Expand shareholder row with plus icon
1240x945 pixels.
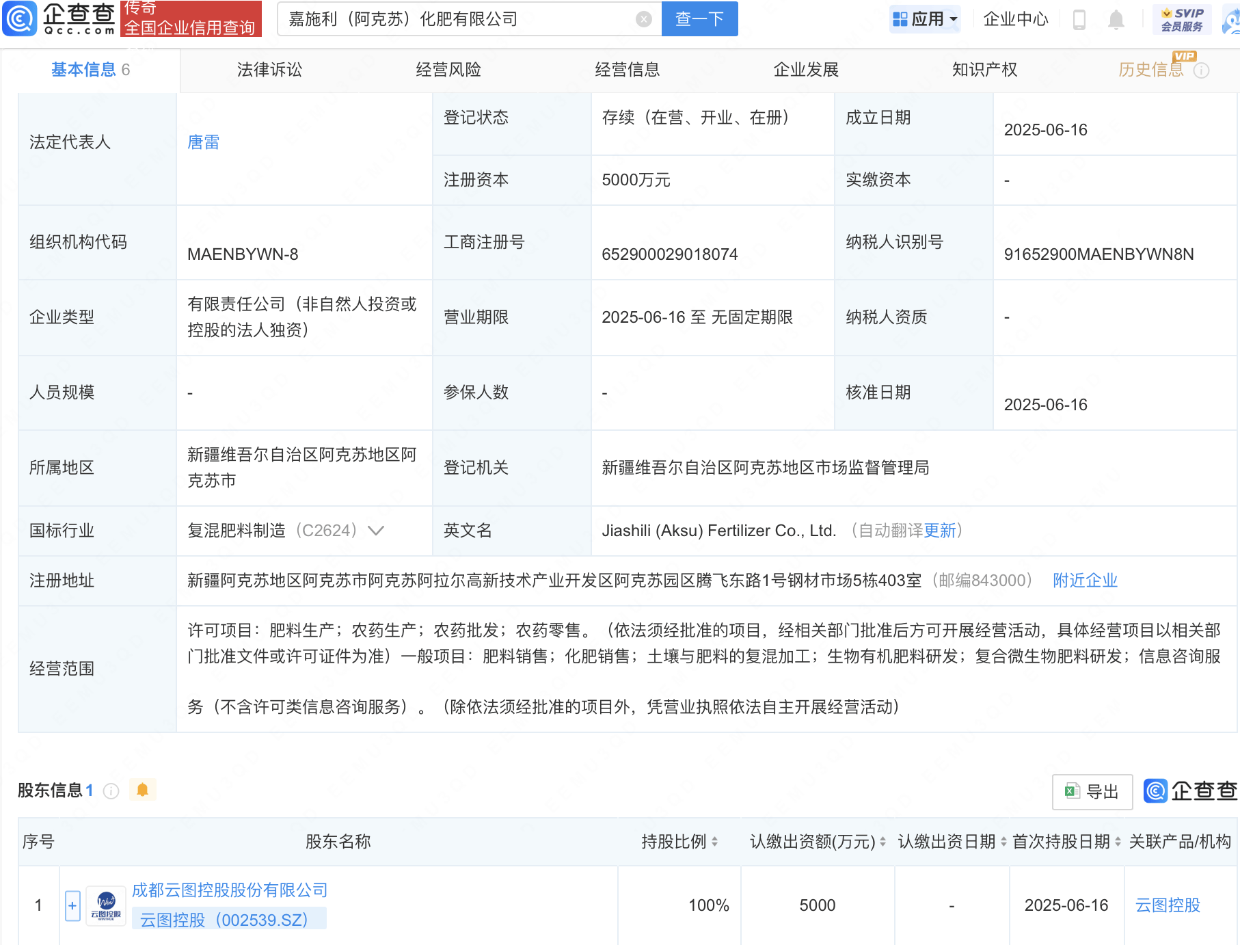point(72,906)
